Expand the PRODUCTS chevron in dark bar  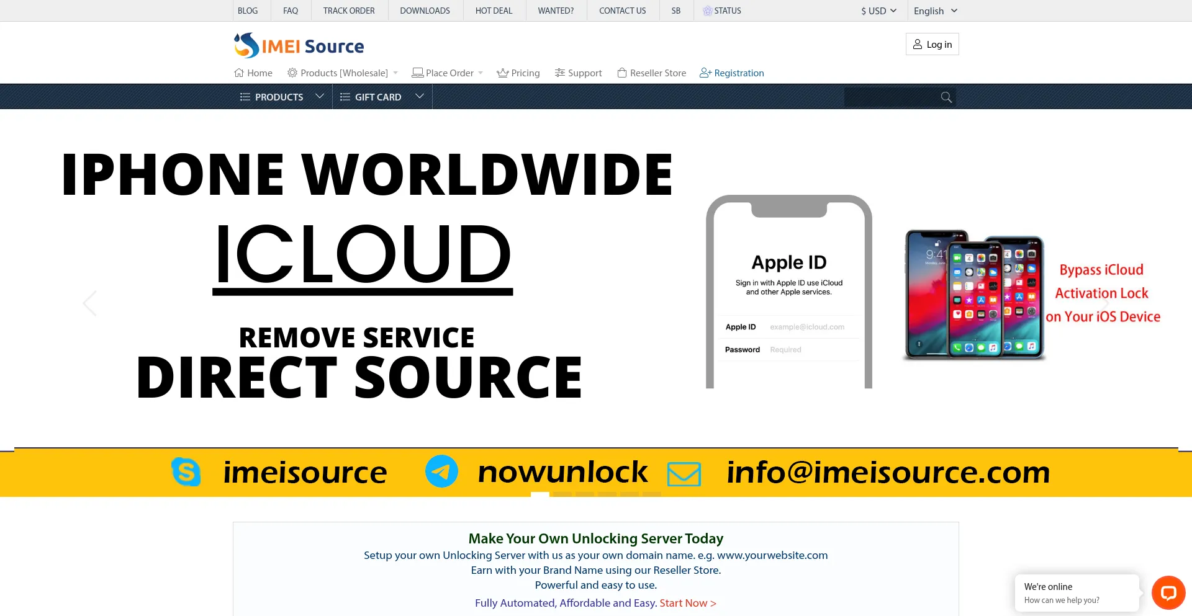[320, 96]
